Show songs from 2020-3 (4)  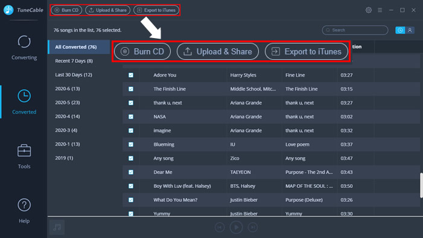(66, 130)
